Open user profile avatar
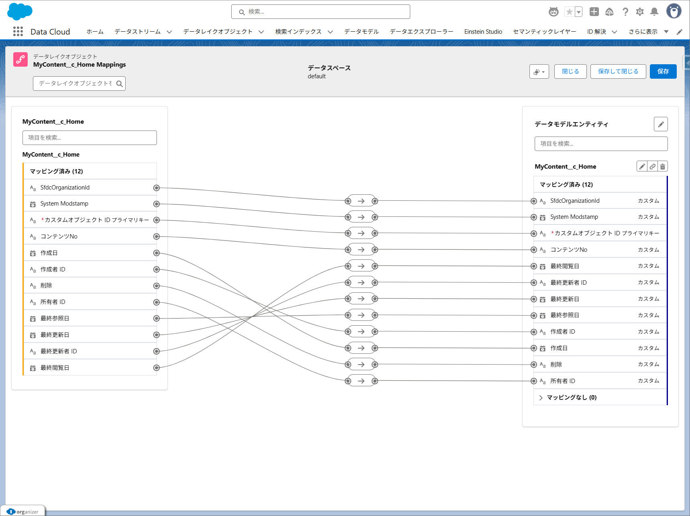 [674, 11]
